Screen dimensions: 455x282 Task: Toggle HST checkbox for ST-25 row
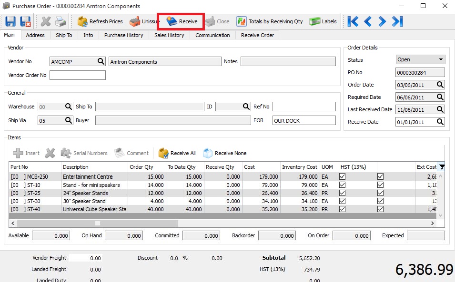(343, 193)
